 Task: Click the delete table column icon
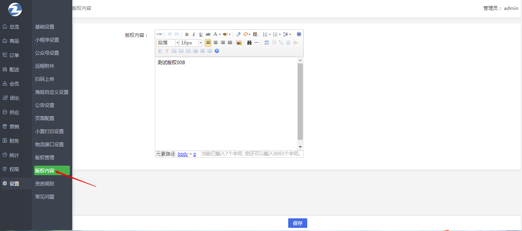coord(167,51)
